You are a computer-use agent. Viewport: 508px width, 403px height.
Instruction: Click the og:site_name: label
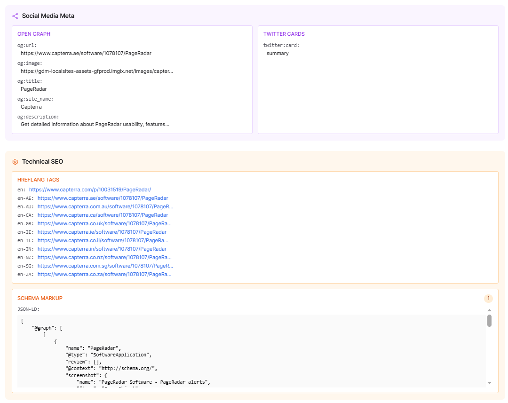tap(35, 99)
